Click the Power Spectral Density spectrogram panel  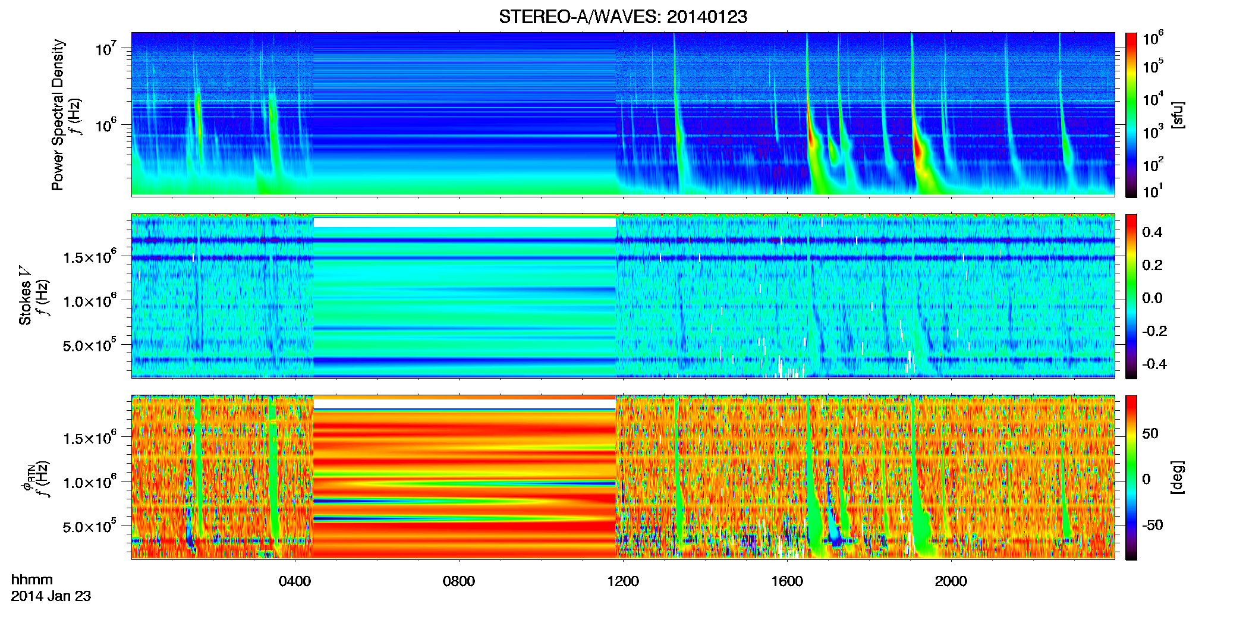tap(623, 114)
